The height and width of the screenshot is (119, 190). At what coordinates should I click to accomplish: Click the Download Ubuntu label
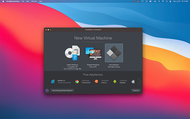point(105,82)
